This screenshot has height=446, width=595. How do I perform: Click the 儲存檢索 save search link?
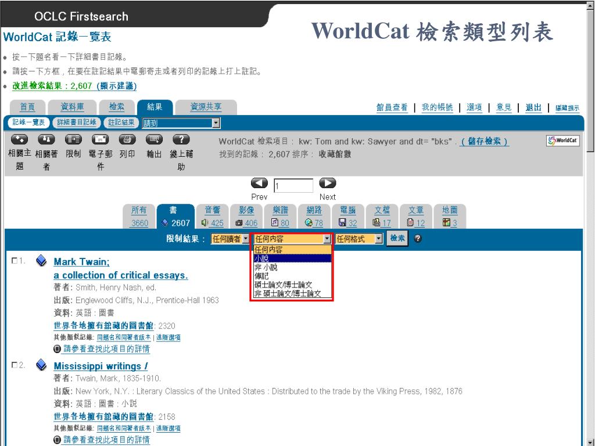484,142
